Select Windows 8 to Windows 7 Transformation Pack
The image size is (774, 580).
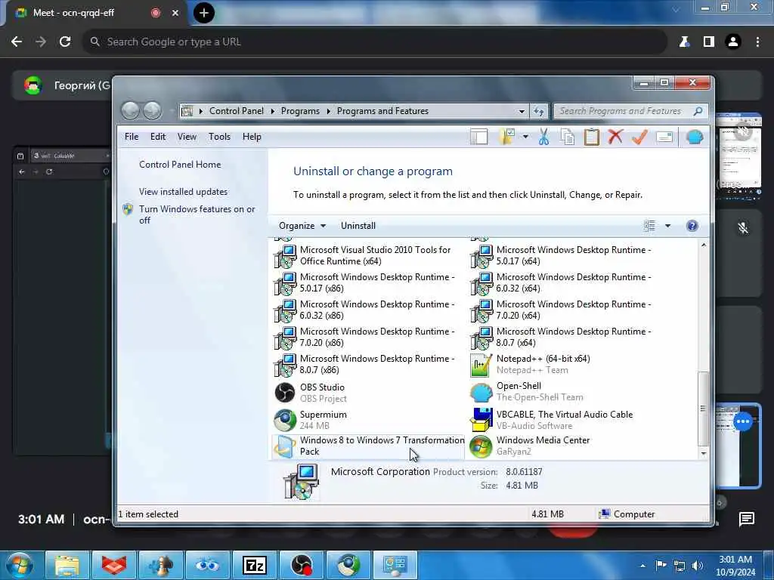point(368,446)
